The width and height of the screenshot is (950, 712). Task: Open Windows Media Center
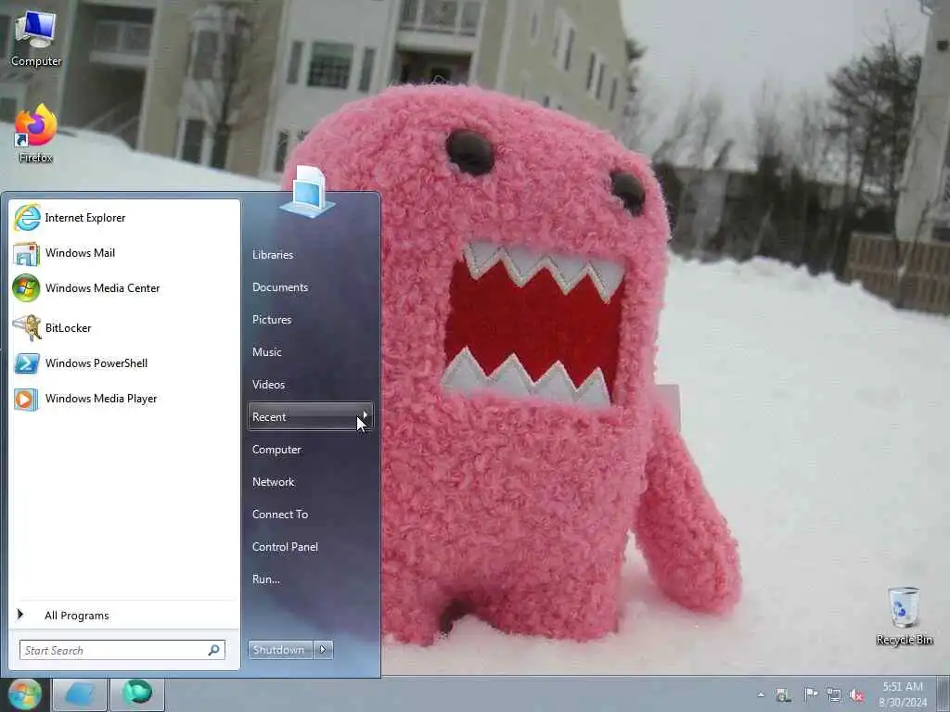(x=124, y=288)
